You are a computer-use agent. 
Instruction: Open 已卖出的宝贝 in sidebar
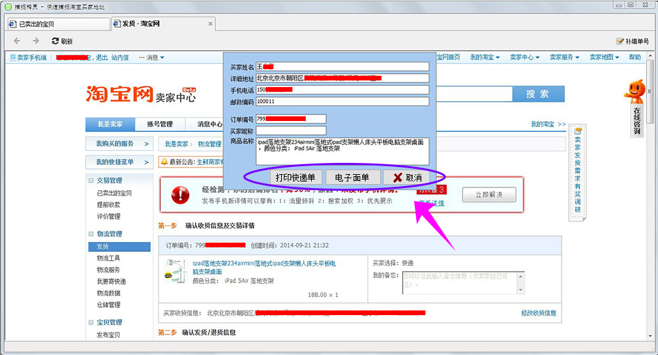pyautogui.click(x=114, y=193)
